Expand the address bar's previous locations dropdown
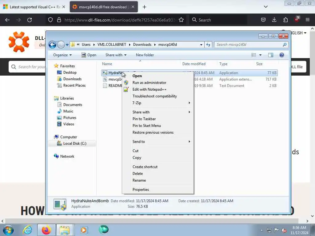315x236 pixels. click(201, 45)
